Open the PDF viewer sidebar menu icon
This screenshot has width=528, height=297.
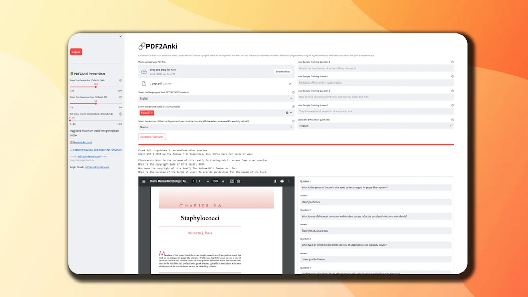(x=144, y=181)
